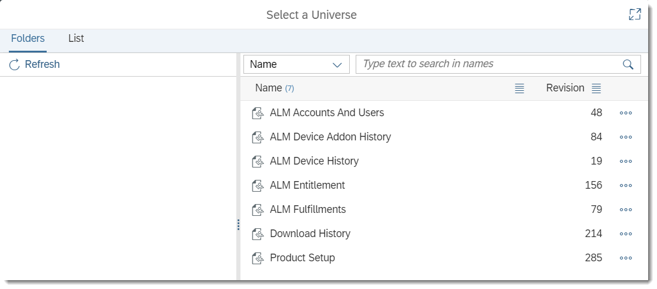
Task: Click universe icon beside ALM Accounts And Users
Action: tap(257, 113)
